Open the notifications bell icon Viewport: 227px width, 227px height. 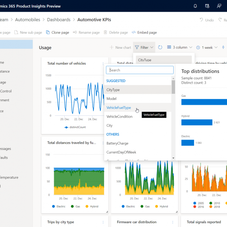click(x=195, y=6)
